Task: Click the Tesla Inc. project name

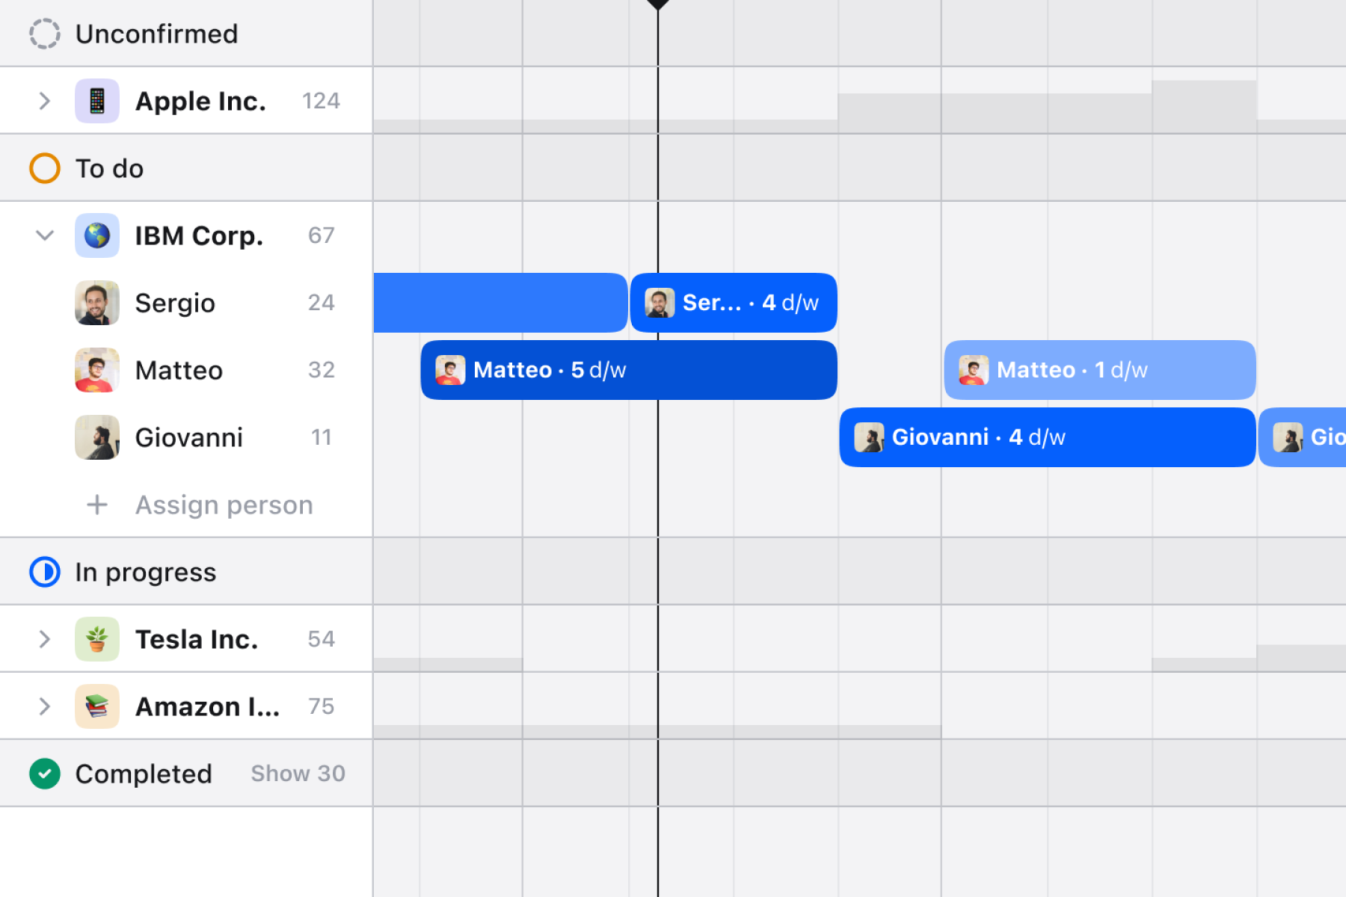Action: click(197, 639)
